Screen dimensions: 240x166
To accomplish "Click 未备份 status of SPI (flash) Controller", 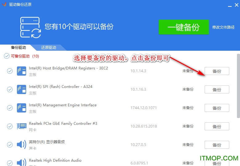I will 188,89.
